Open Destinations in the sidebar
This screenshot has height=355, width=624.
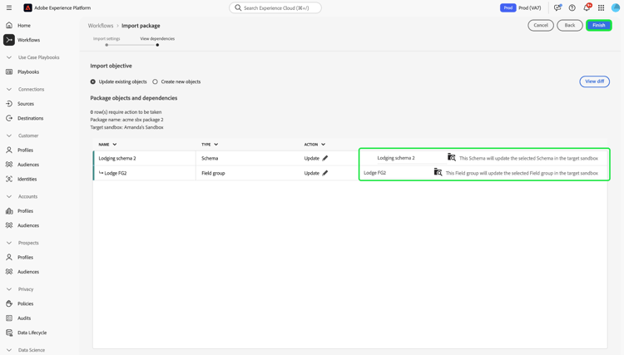coord(30,118)
